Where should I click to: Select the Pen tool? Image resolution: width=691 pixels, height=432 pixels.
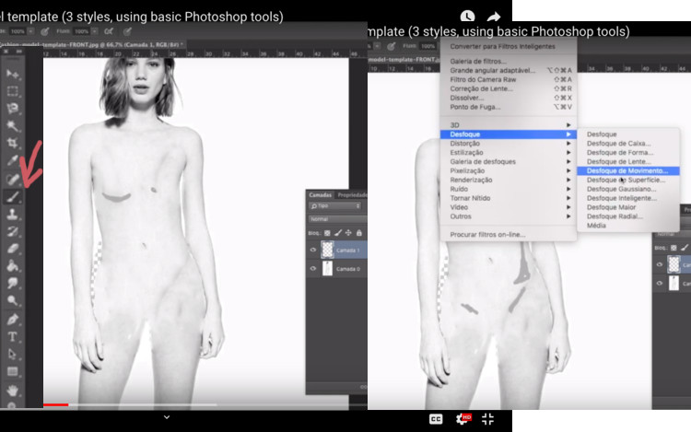click(x=12, y=320)
